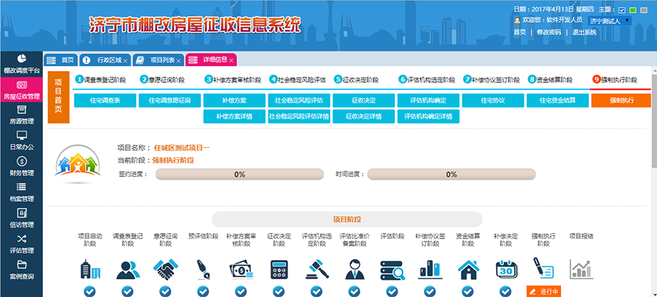Click the 签约进度 progress bar
Viewport: 657px width, 297px height.
(x=239, y=174)
